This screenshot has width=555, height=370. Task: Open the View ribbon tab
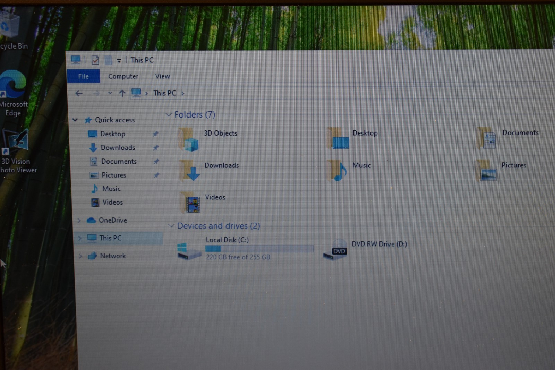[x=162, y=76]
